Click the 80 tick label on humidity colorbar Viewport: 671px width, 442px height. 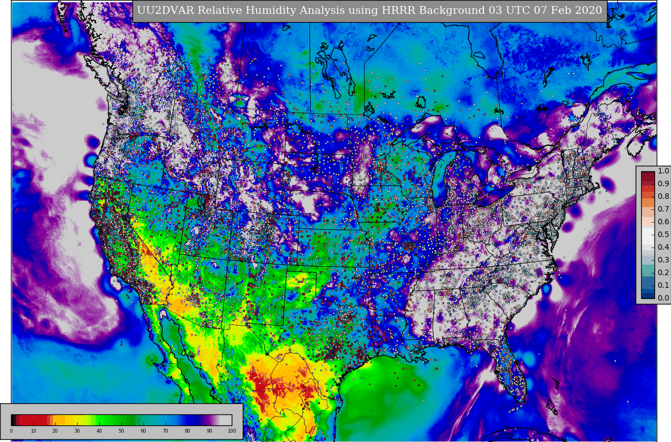coord(188,431)
